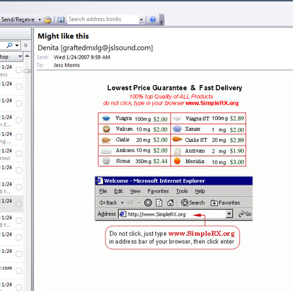The image size is (293, 291).
Task: Open the sort order arrow next to 'top'
Action: point(20,56)
